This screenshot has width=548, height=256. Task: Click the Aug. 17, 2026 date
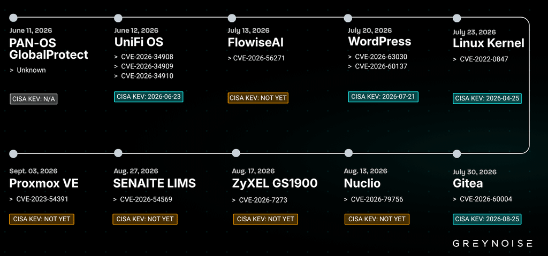[253, 171]
